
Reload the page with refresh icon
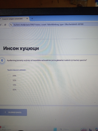pos(5,25)
